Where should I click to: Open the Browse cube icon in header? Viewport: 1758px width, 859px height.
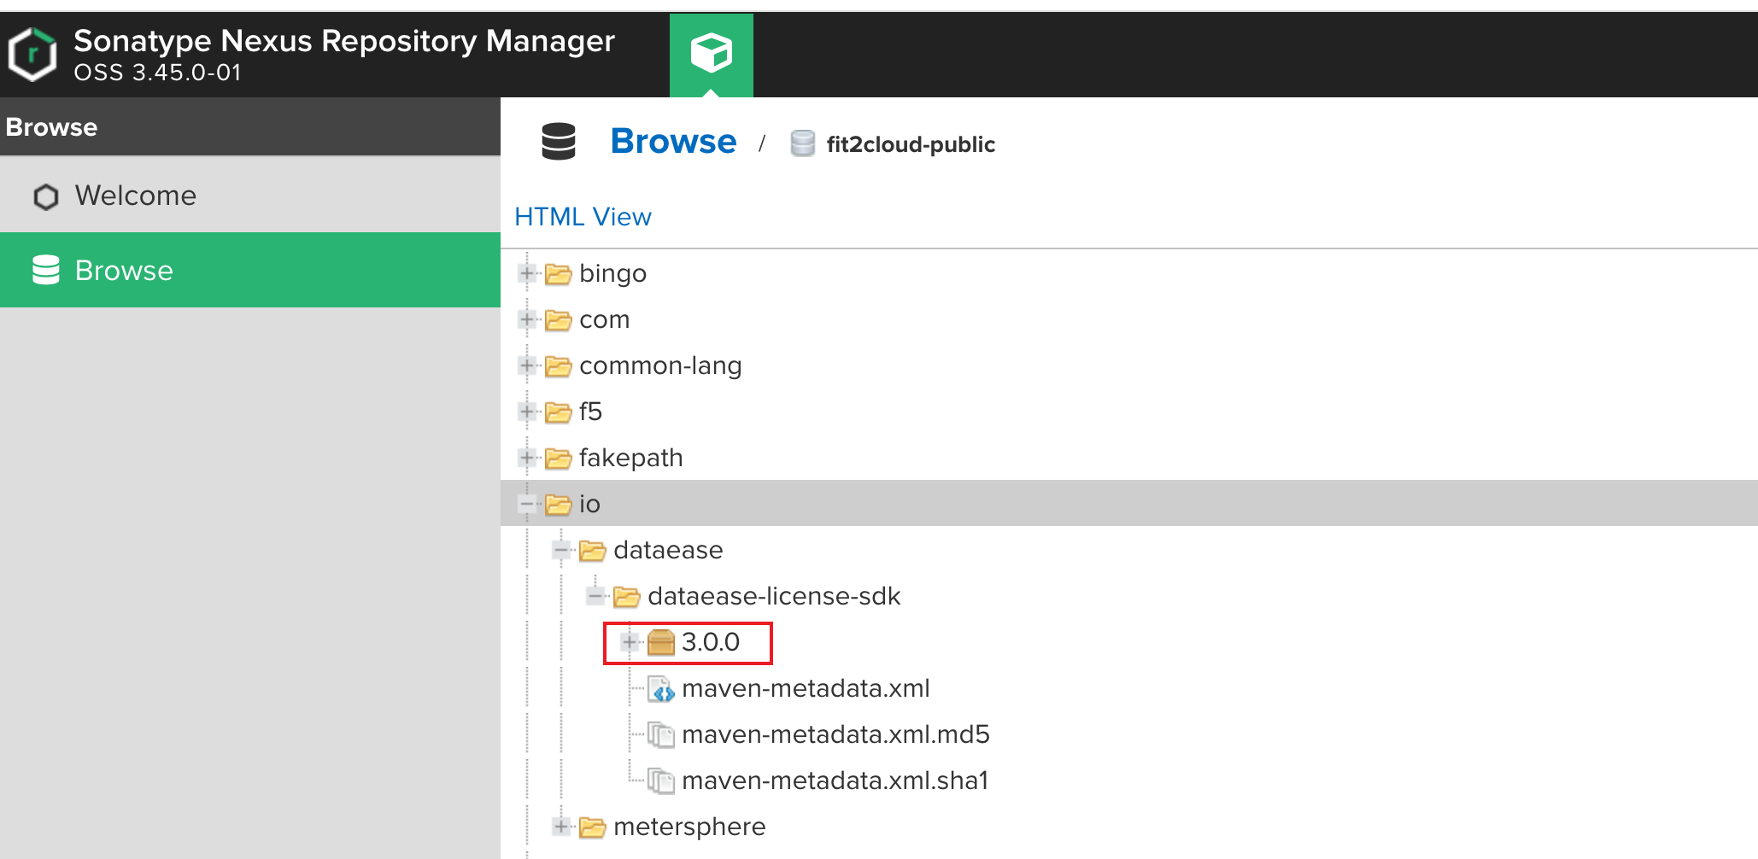[711, 55]
